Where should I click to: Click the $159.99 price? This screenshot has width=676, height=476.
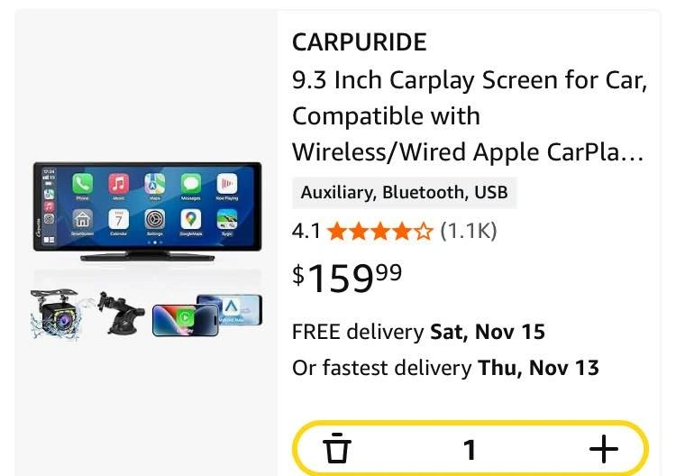tap(347, 278)
